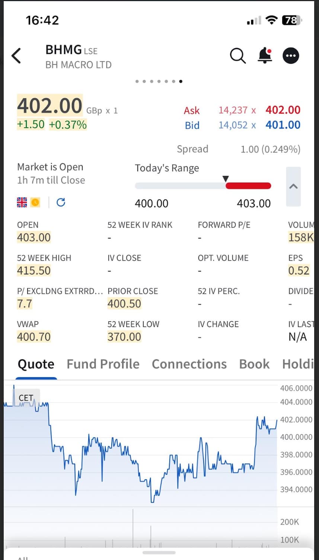
Task: Open the Connections tab
Action: (x=189, y=364)
